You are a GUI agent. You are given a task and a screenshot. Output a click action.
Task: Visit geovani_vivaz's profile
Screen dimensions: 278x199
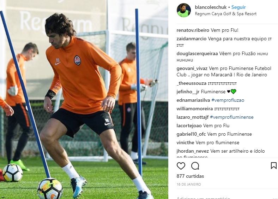(x=192, y=69)
